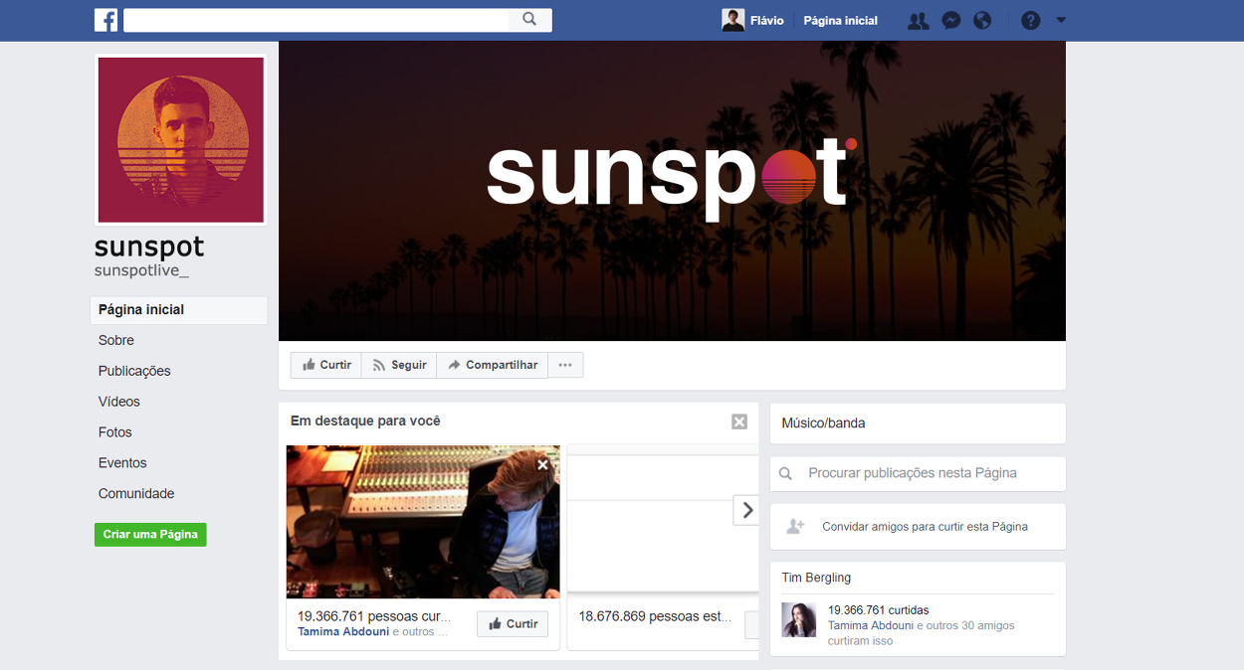Close the Em destaque para você panel

[x=739, y=421]
